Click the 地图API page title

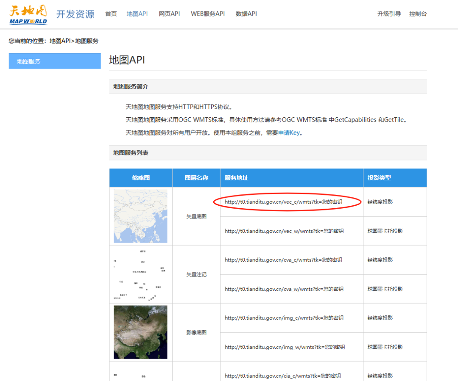coord(127,60)
